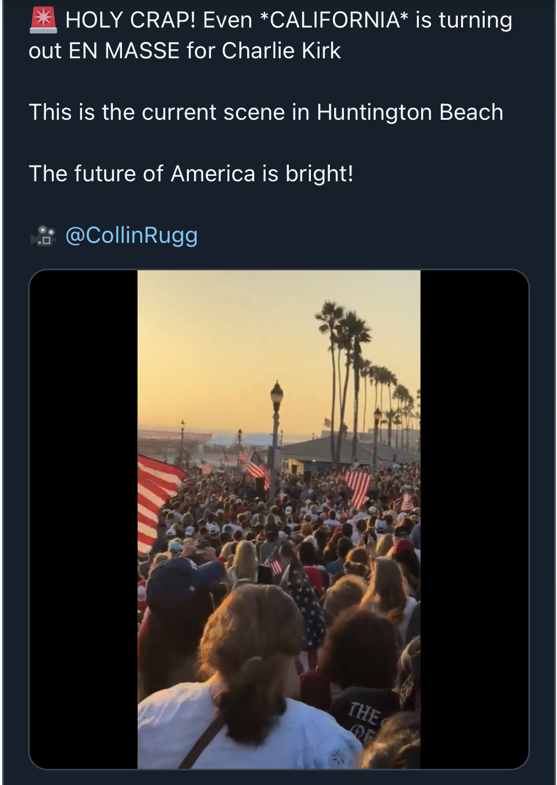Viewport: 557px width, 785px height.
Task: Tap the right black letterbox bar of video
Action: pyautogui.click(x=474, y=518)
